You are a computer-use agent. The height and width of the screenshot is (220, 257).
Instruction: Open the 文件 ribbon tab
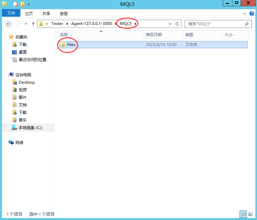point(11,13)
